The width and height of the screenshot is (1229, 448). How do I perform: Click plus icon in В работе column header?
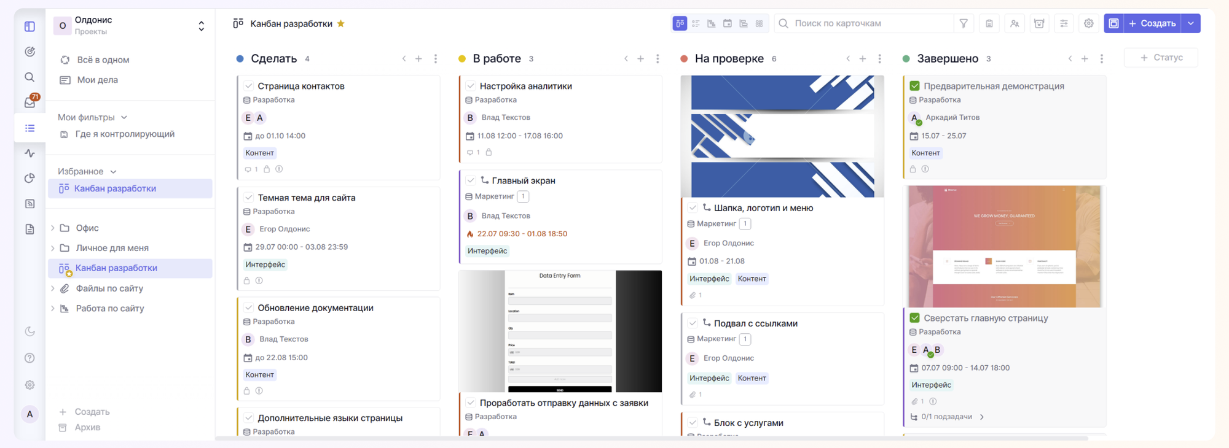[x=640, y=59]
